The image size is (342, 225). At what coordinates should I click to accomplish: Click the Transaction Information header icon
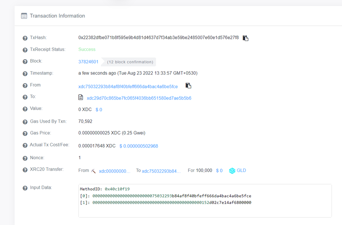pos(24,16)
